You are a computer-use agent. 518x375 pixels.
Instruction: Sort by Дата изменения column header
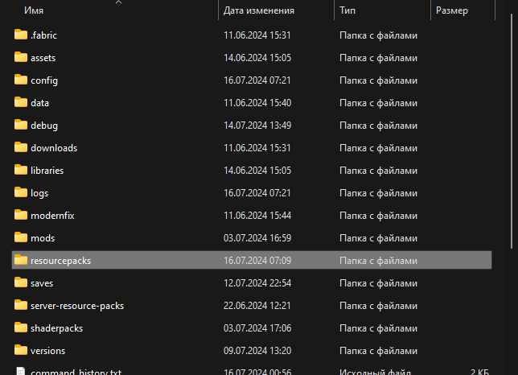(258, 10)
